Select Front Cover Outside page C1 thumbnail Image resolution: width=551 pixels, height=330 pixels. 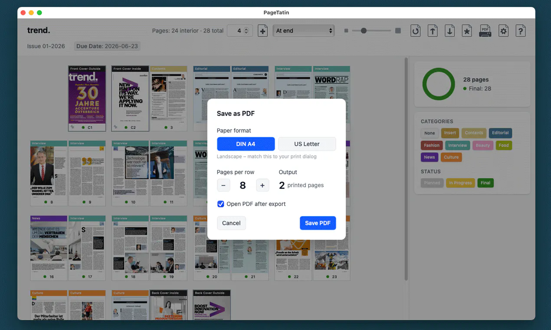[x=87, y=99]
